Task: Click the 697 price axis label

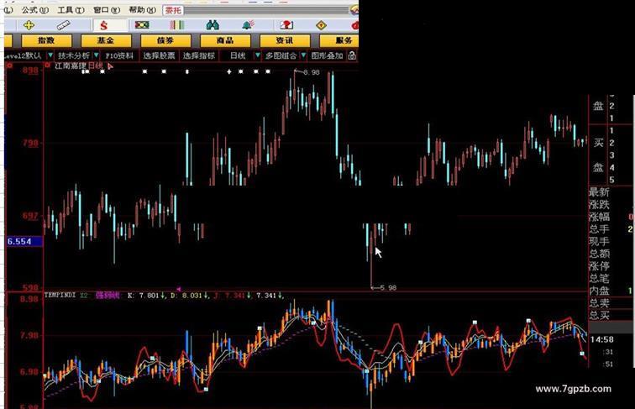Action: [x=30, y=216]
